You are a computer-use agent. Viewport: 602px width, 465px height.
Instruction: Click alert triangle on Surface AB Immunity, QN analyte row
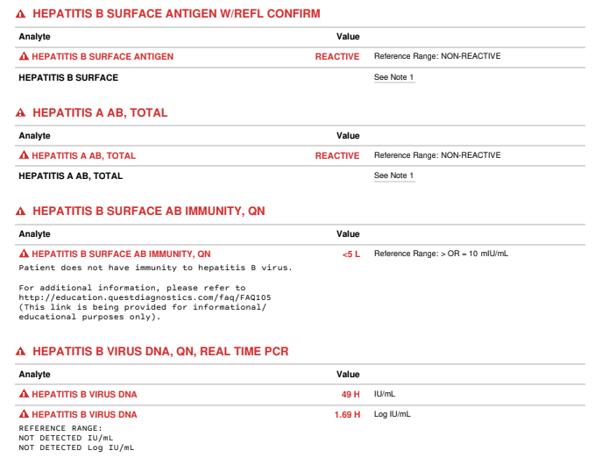(x=24, y=254)
